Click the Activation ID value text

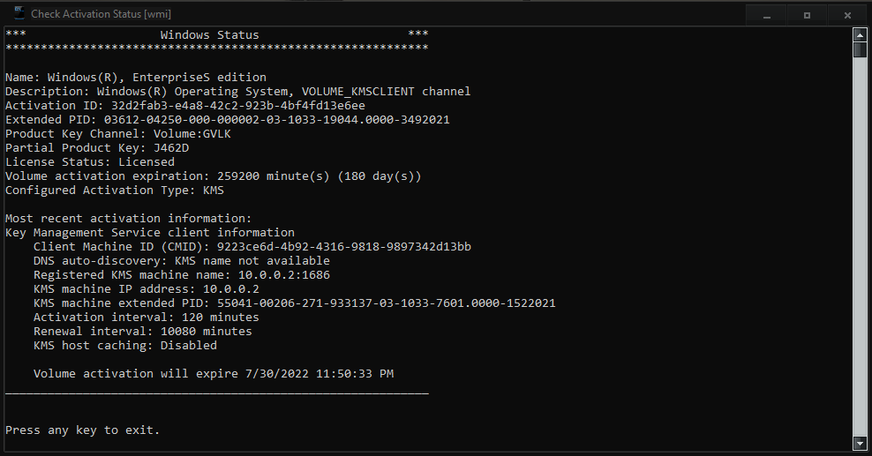[x=238, y=106]
